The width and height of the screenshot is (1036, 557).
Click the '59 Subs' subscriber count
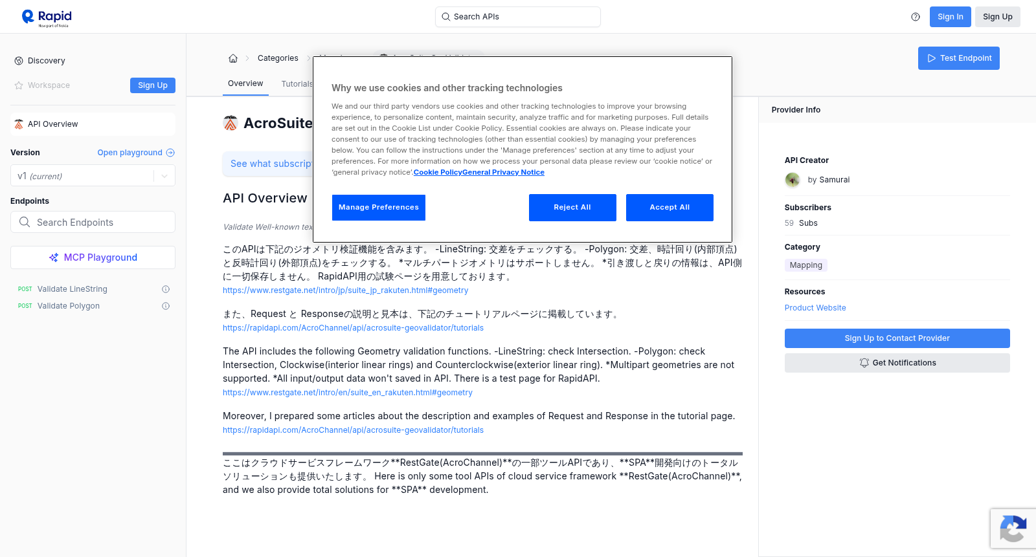click(x=801, y=223)
